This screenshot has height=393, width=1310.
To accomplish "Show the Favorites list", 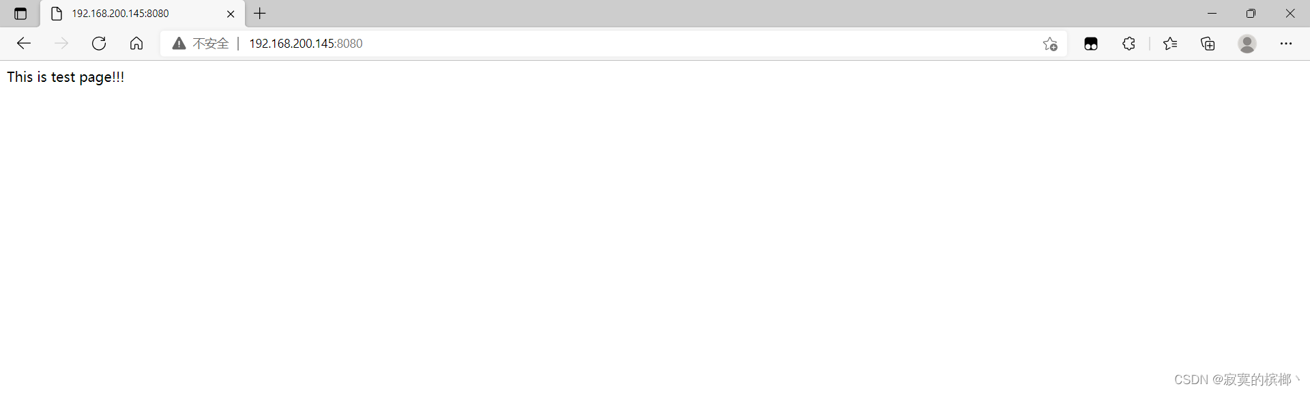I will coord(1170,44).
